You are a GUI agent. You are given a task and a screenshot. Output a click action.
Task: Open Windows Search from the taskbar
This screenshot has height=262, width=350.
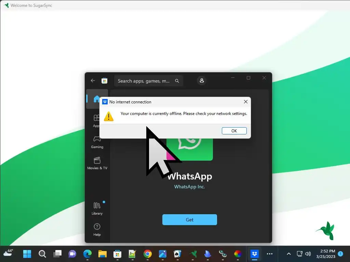click(42, 254)
